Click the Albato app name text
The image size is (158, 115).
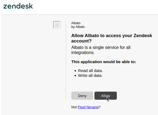pos(76,23)
